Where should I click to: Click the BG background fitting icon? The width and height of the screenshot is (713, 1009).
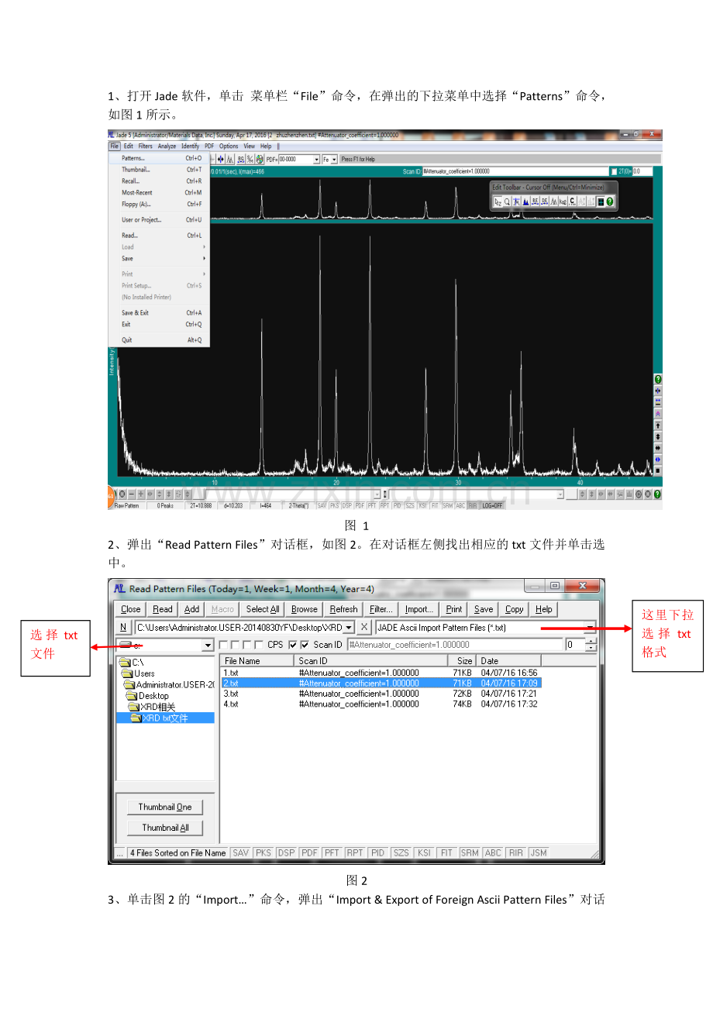click(240, 159)
